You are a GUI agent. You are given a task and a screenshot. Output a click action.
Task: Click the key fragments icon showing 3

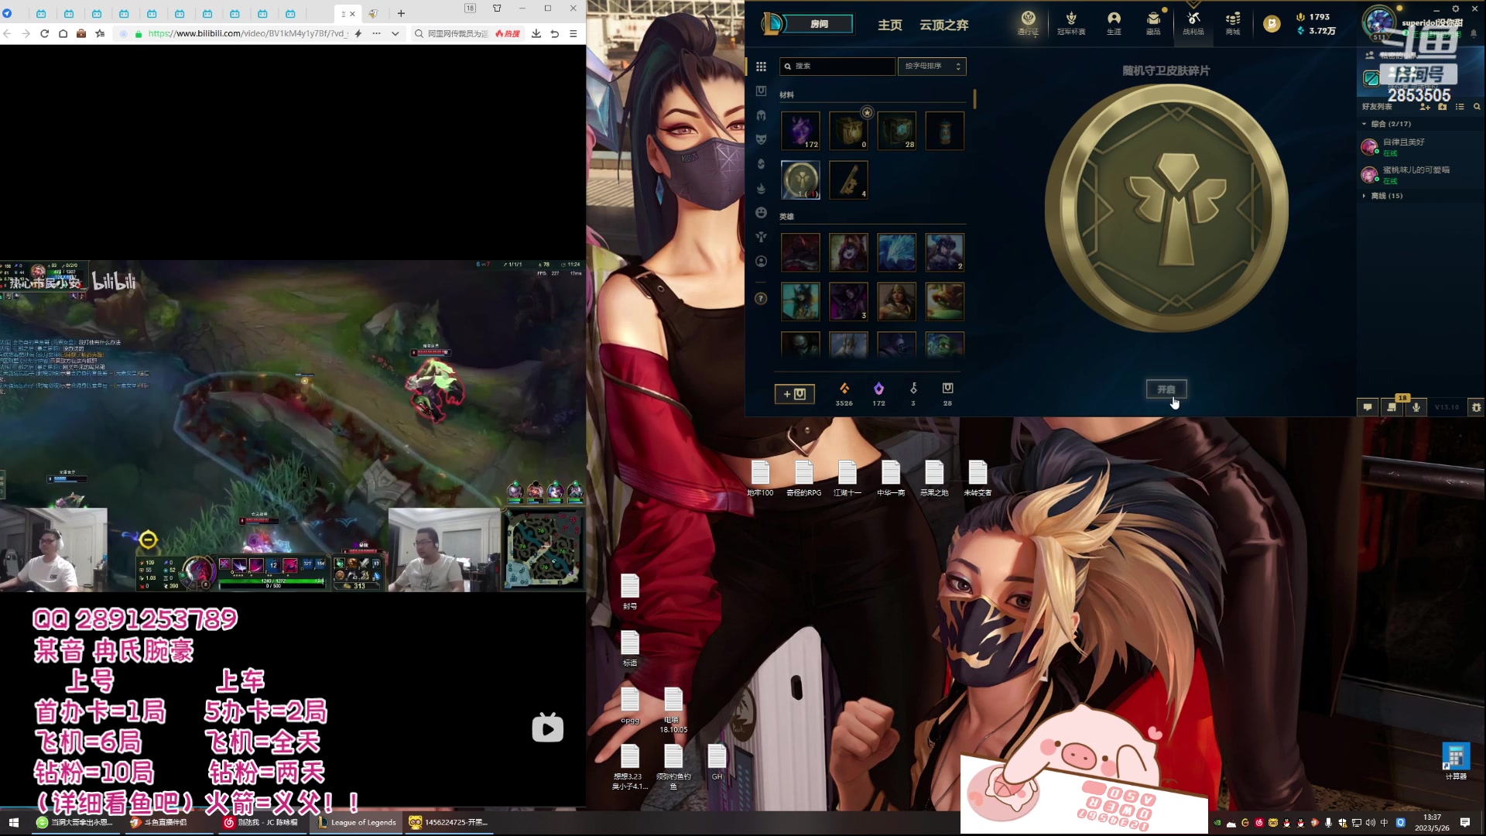tap(913, 389)
